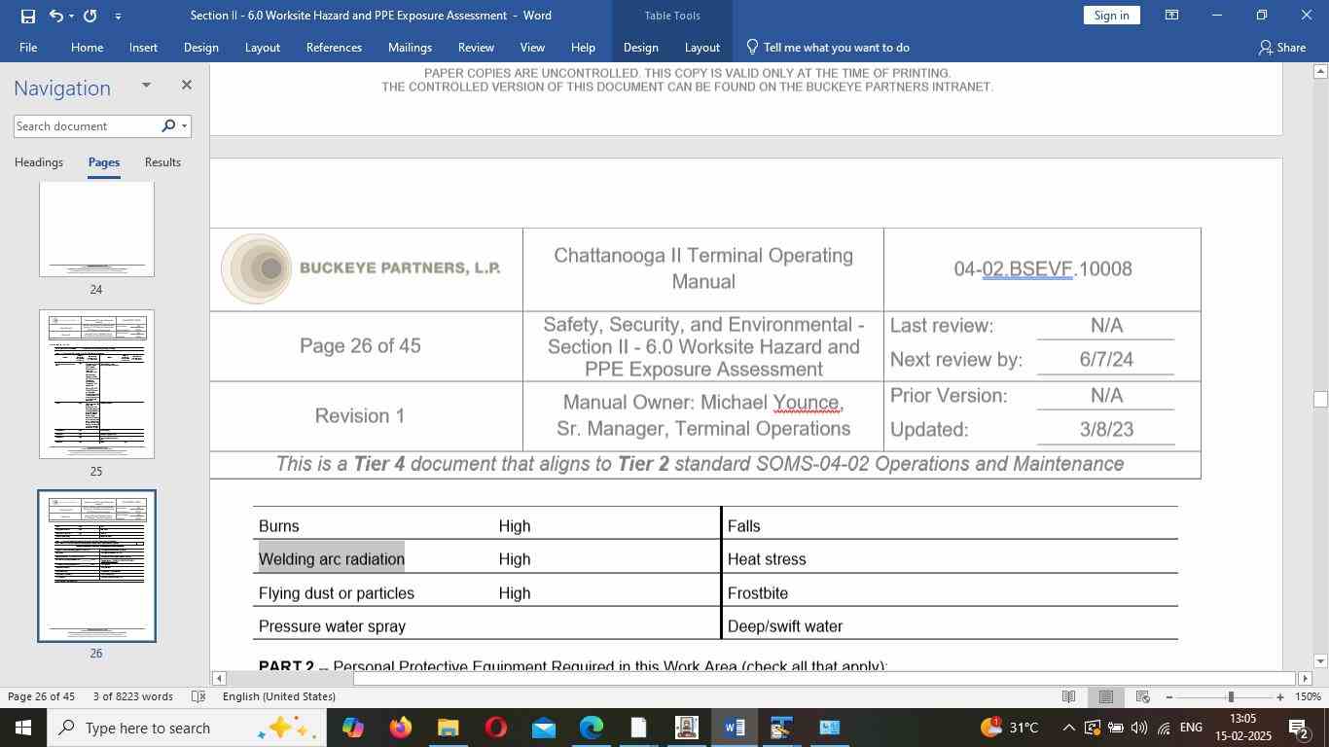Click the zoom out minus button
1329x747 pixels.
(x=1168, y=696)
